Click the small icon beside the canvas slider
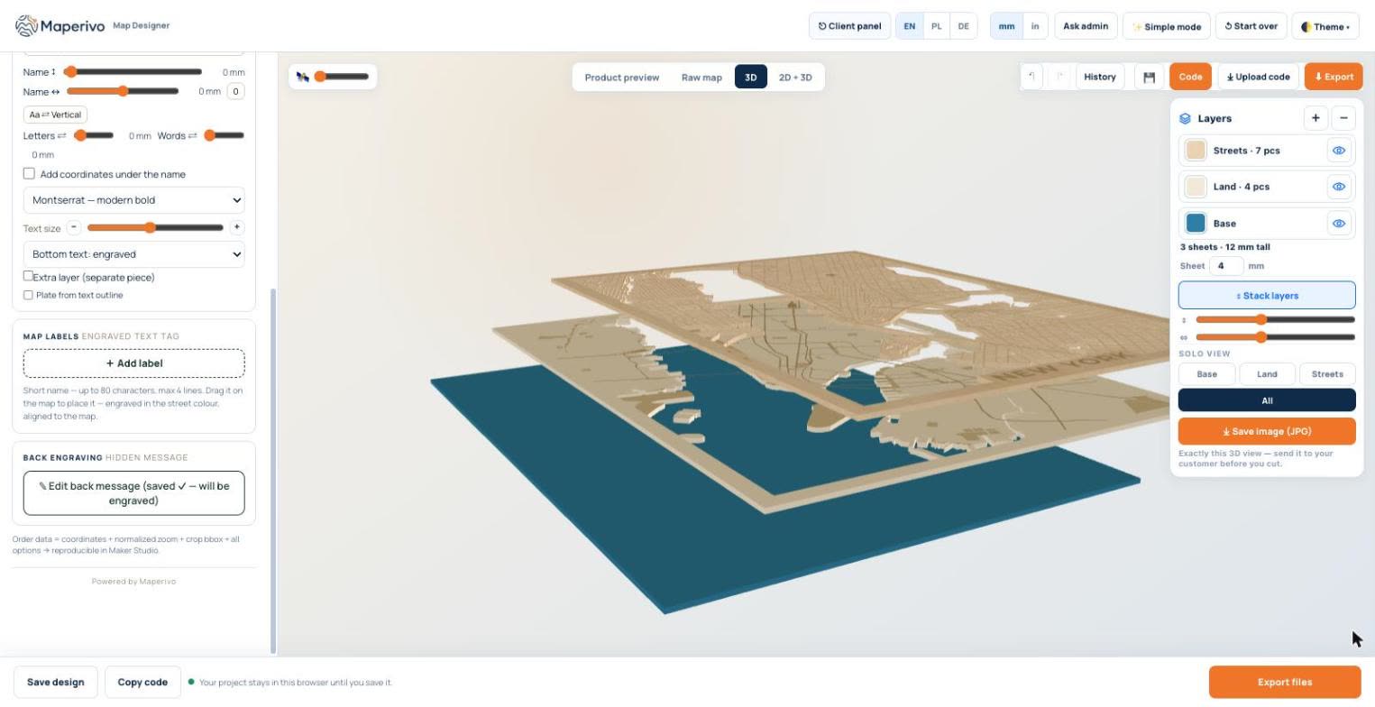 click(x=303, y=77)
